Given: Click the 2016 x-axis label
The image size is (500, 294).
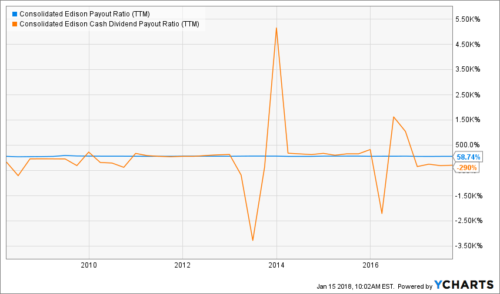Looking at the screenshot, I should tap(370, 265).
